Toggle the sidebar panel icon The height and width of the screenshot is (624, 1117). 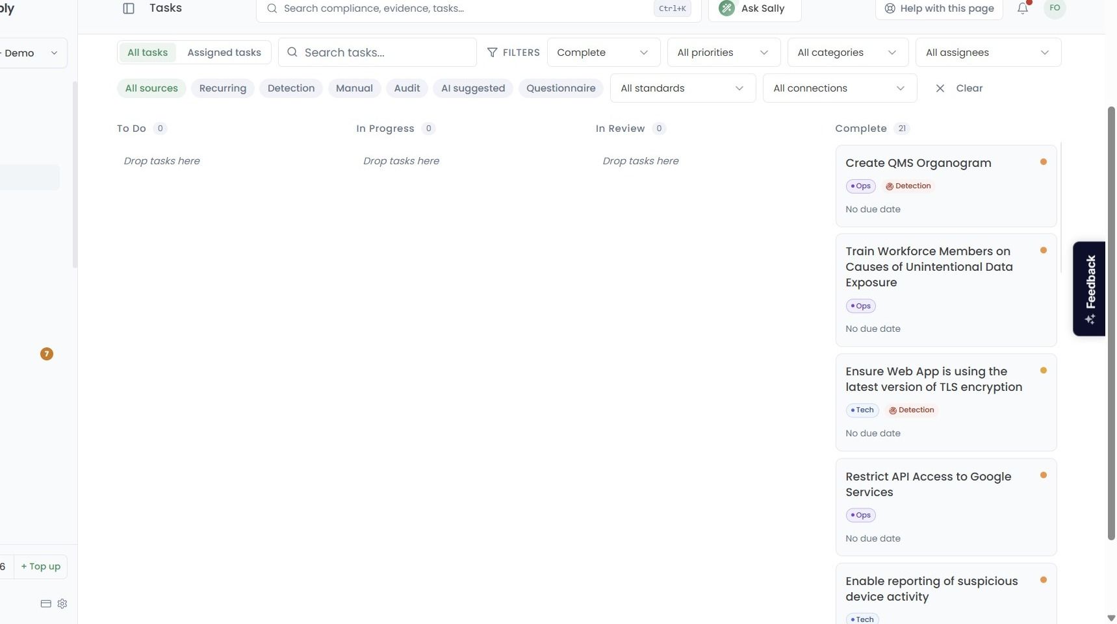[129, 8]
